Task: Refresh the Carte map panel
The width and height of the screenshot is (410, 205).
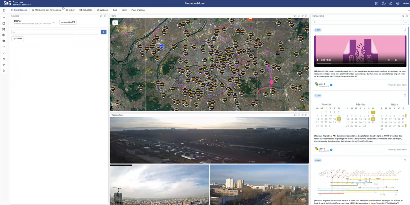Action: (299, 16)
